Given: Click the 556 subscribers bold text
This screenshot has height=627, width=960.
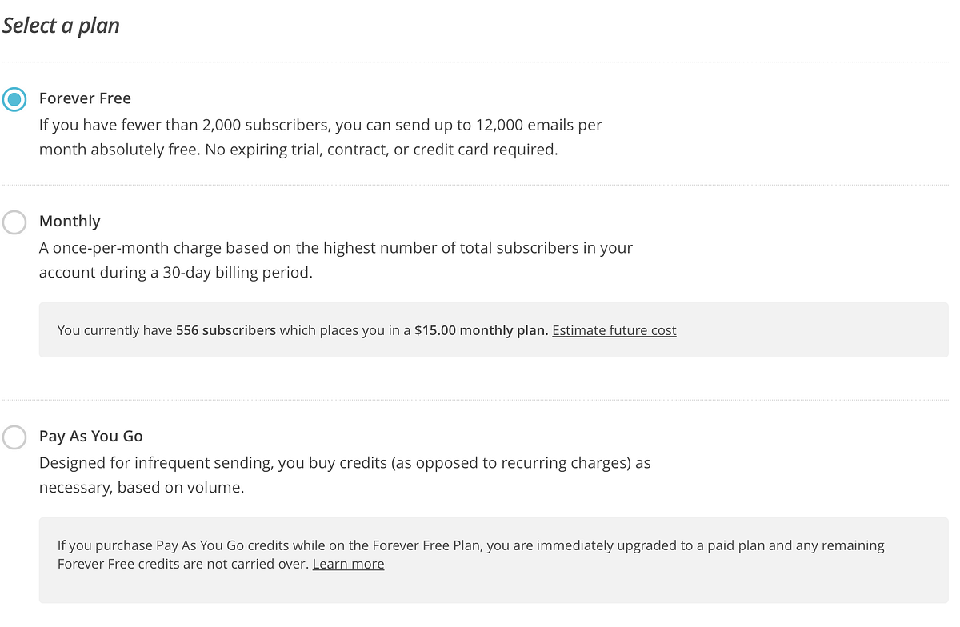Looking at the screenshot, I should [x=226, y=330].
